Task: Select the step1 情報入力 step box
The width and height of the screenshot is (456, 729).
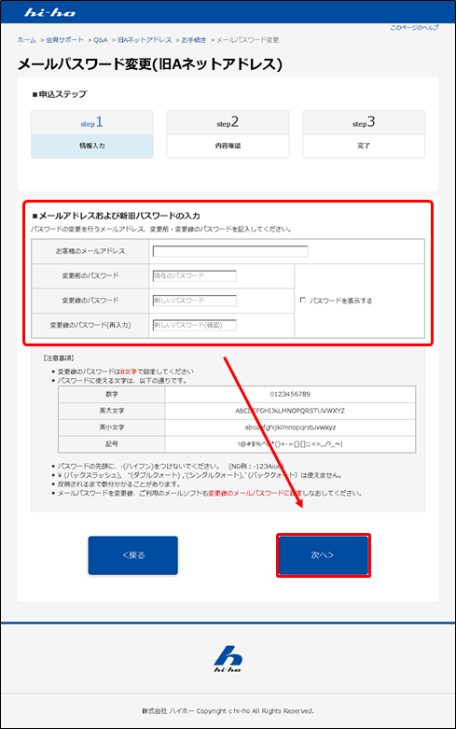Action: 92,133
